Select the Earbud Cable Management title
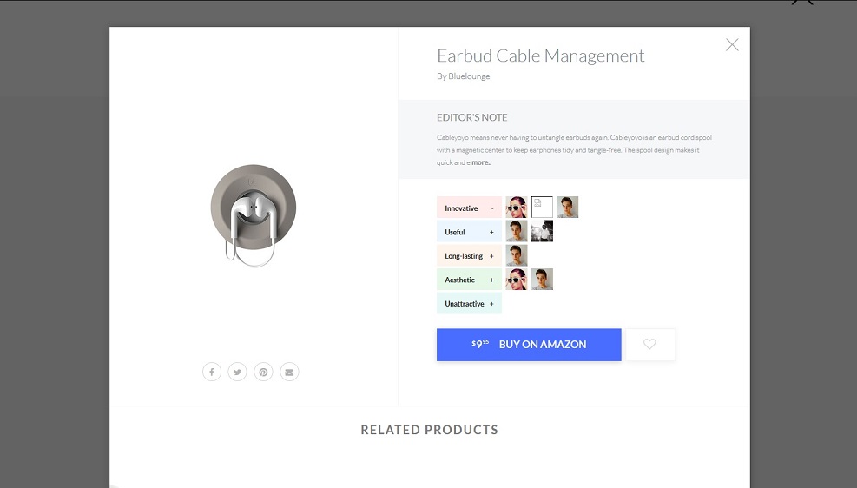The width and height of the screenshot is (857, 488). click(541, 56)
